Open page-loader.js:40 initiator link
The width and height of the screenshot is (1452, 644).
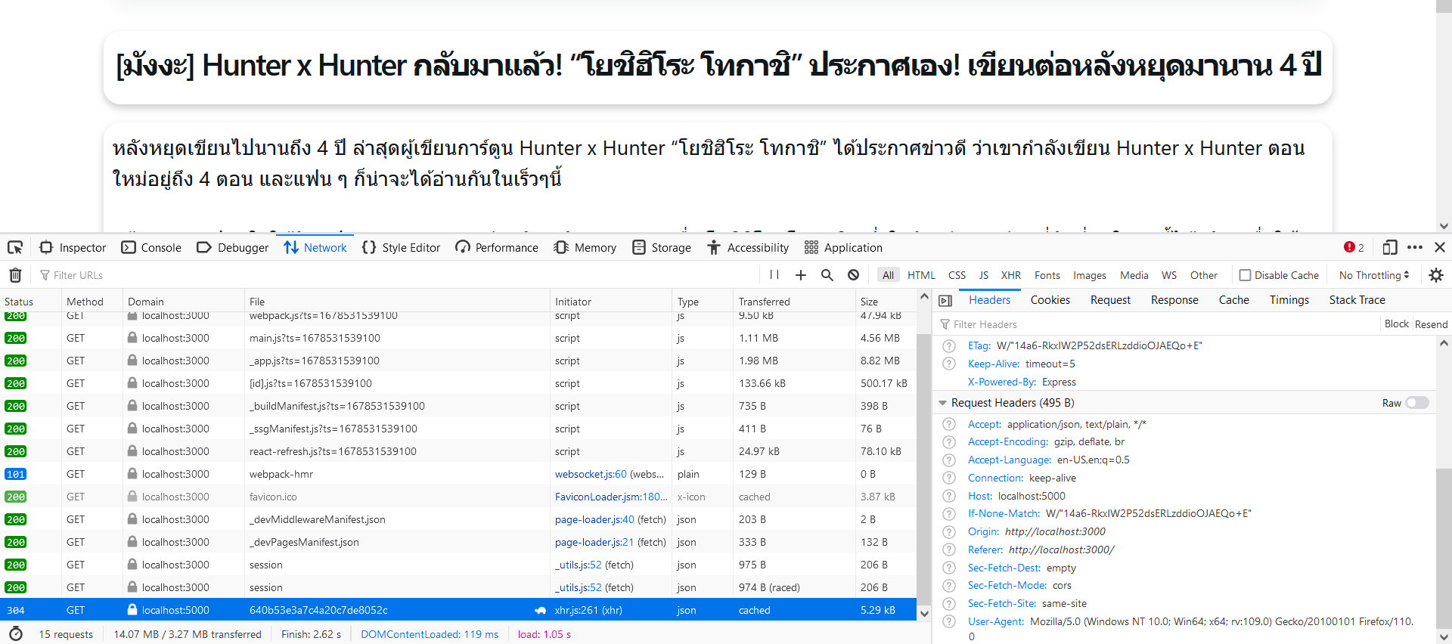pos(594,519)
